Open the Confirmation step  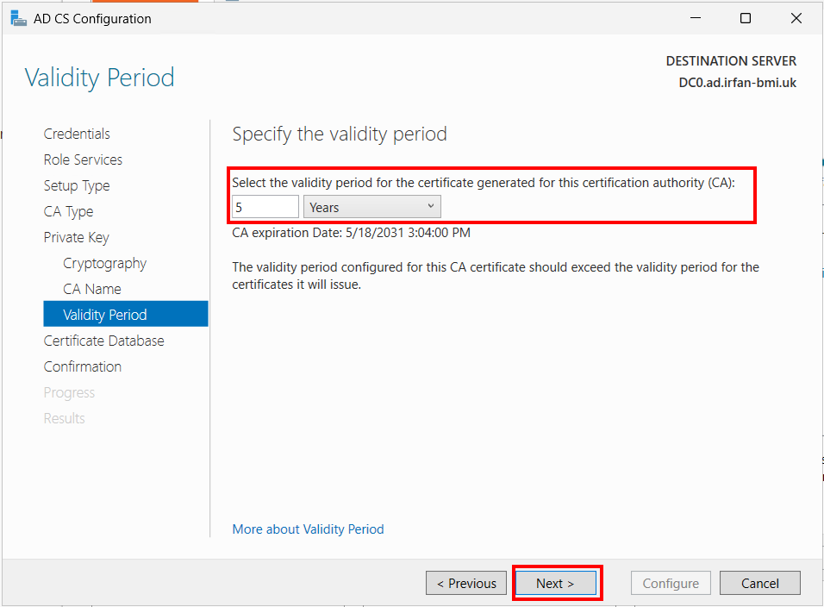click(83, 366)
